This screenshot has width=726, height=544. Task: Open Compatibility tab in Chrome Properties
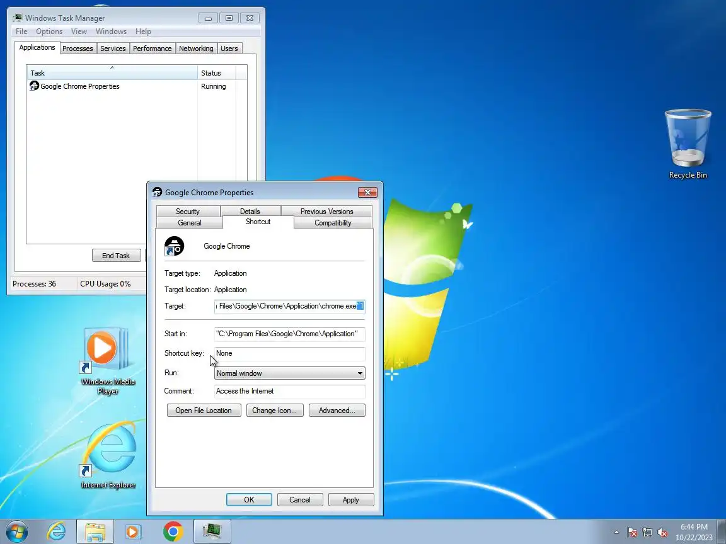tap(333, 223)
